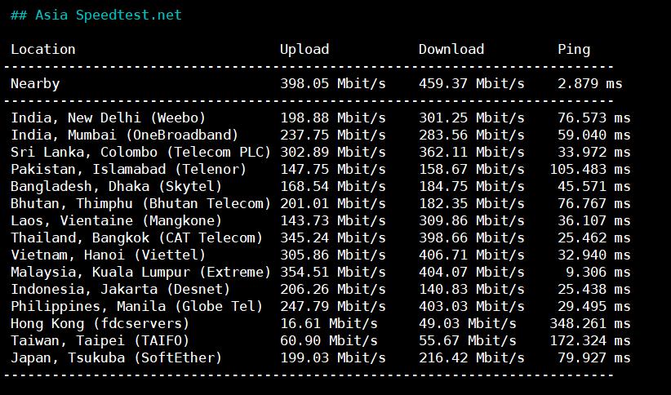Click Malaysia, Kuala Lumpur (Extreme) row
The height and width of the screenshot is (395, 671).
point(140,272)
